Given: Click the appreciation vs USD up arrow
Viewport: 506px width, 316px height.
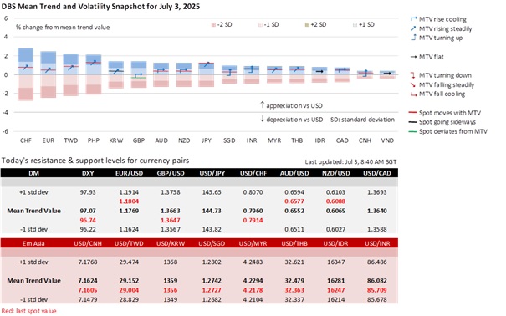Looking at the screenshot, I should (262, 104).
